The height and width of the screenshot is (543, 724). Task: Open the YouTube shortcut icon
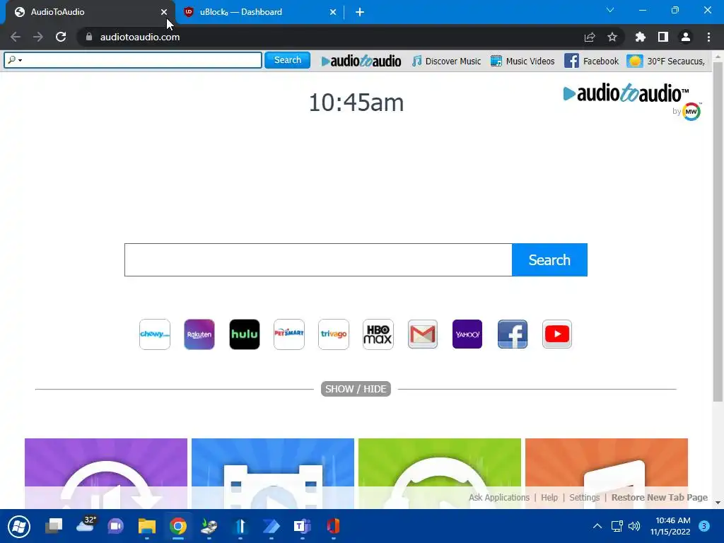pyautogui.click(x=557, y=334)
